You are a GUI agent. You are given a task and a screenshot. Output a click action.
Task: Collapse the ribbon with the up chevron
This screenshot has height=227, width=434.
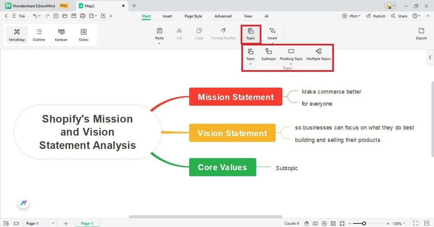point(428,16)
